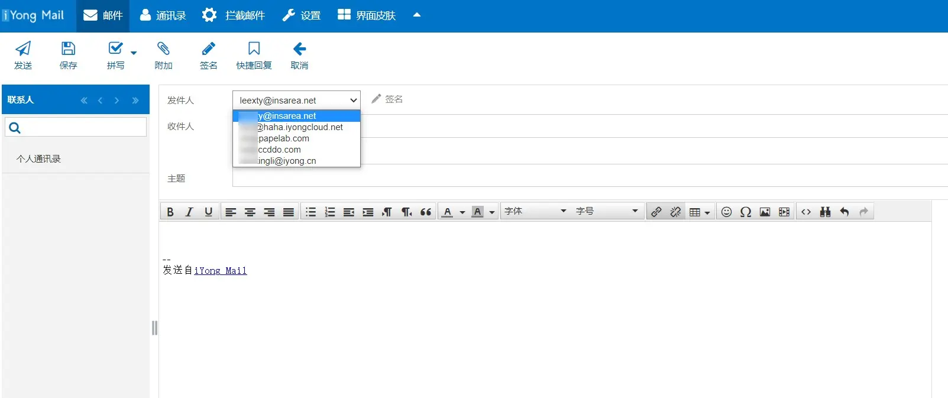
Task: Toggle italic formatting
Action: [x=189, y=212]
